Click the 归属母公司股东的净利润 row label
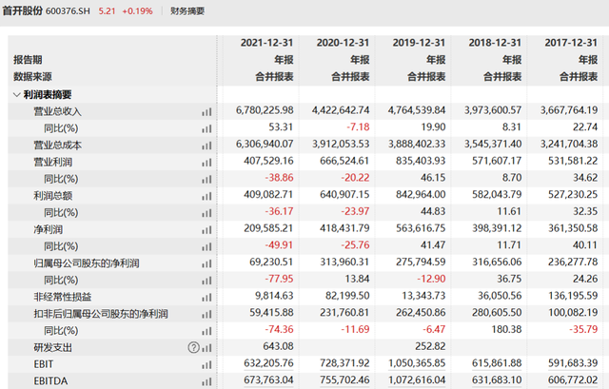 (x=87, y=263)
